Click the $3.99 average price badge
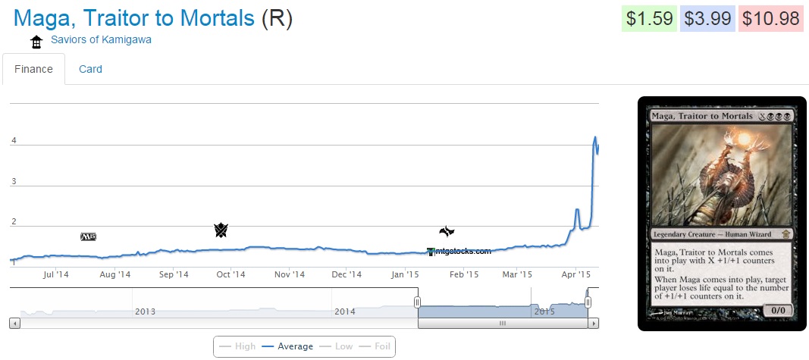This screenshot has width=809, height=360. click(708, 18)
